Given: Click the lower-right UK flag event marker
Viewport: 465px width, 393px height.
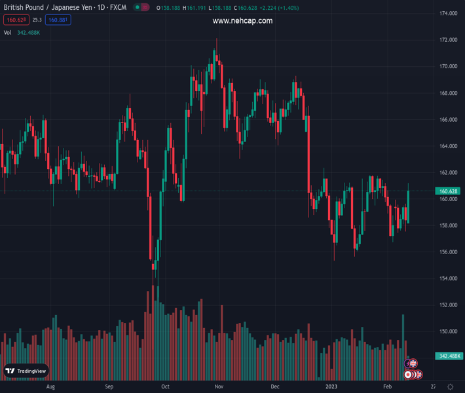Looking at the screenshot, I should pyautogui.click(x=418, y=375).
